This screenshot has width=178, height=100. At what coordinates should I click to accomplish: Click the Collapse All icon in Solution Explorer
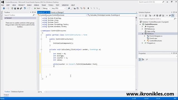click(160, 16)
